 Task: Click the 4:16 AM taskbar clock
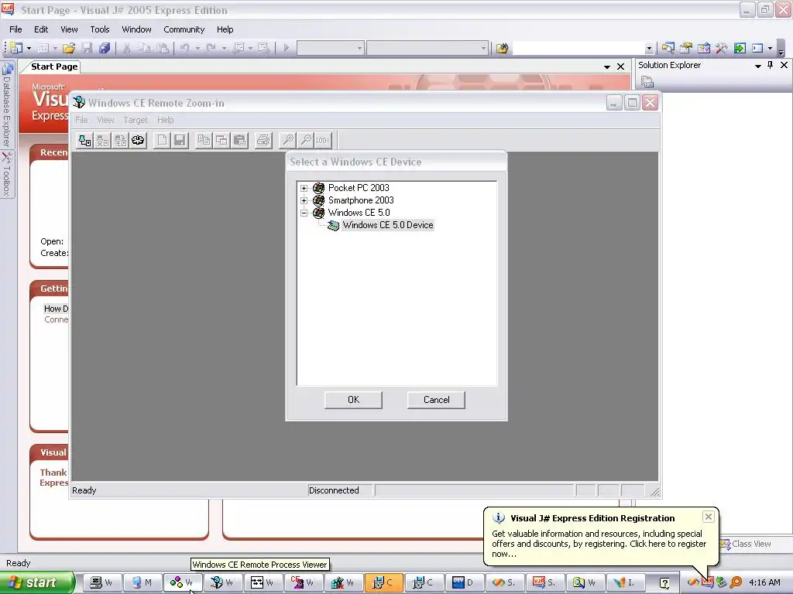764,582
